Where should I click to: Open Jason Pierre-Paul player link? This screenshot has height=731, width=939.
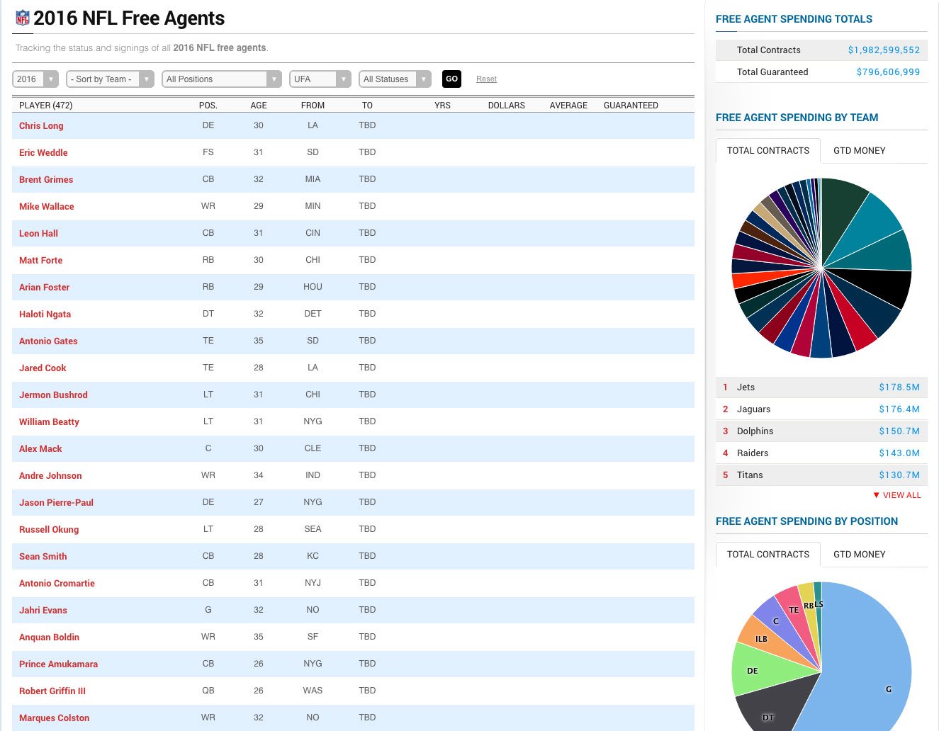(56, 502)
